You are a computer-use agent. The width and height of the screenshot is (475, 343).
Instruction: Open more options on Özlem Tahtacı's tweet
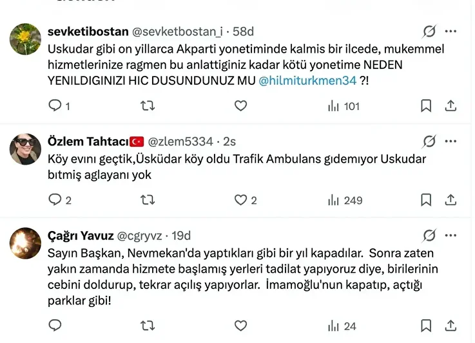[451, 141]
